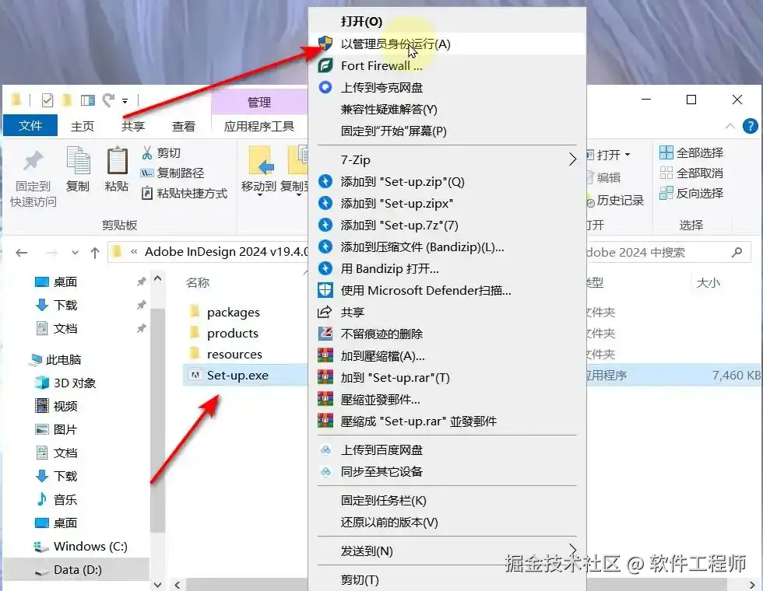Click the Manage (管理) contextual tab
The width and height of the screenshot is (763, 591).
pos(258,102)
